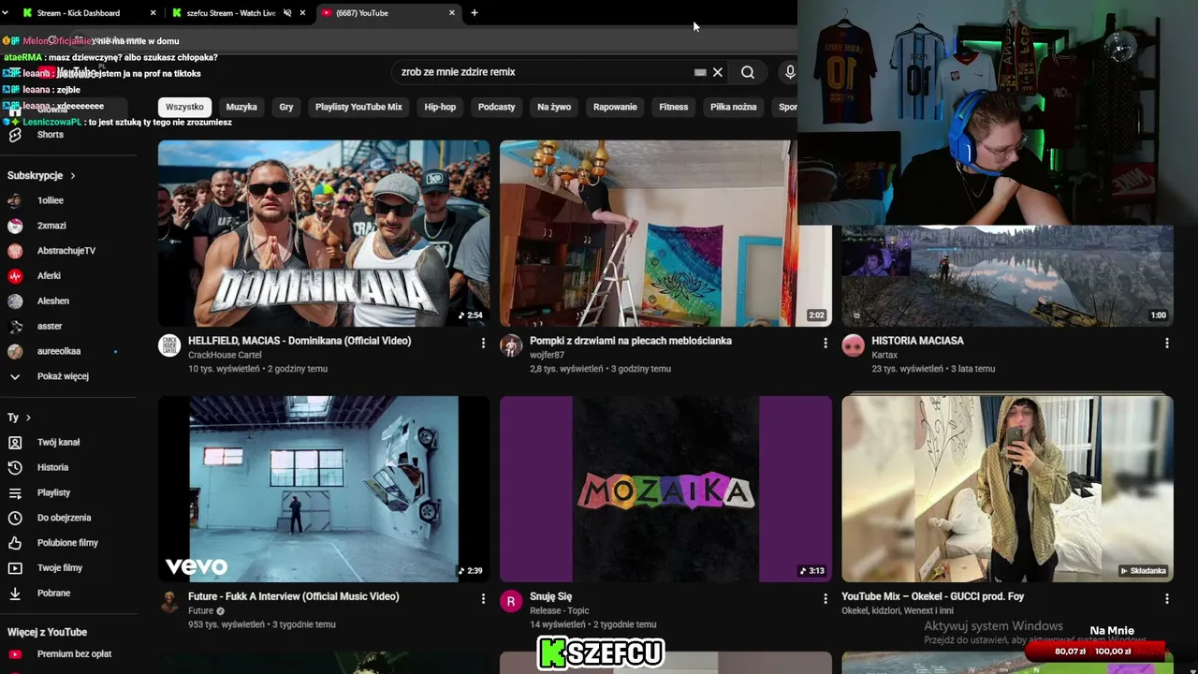Click the Aferki channel avatar
The height and width of the screenshot is (674, 1198).
(15, 276)
